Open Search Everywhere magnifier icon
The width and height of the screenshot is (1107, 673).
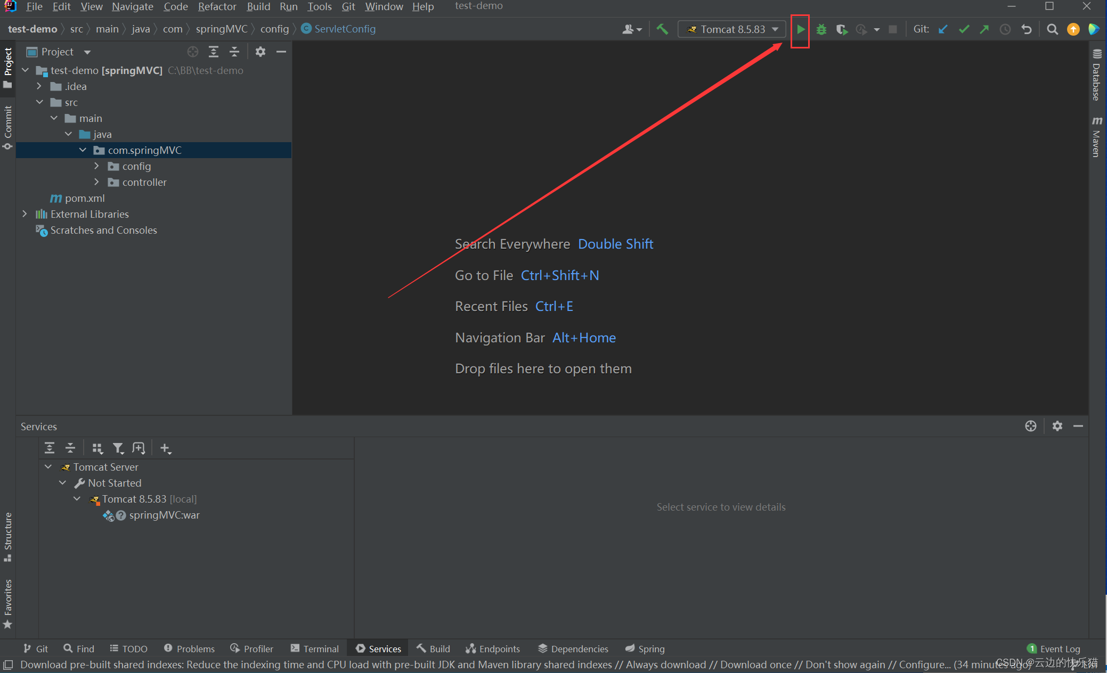[1052, 29]
